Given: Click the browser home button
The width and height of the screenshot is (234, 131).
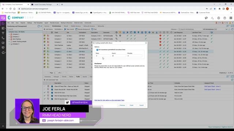Looking at the screenshot, I should 14,9.
